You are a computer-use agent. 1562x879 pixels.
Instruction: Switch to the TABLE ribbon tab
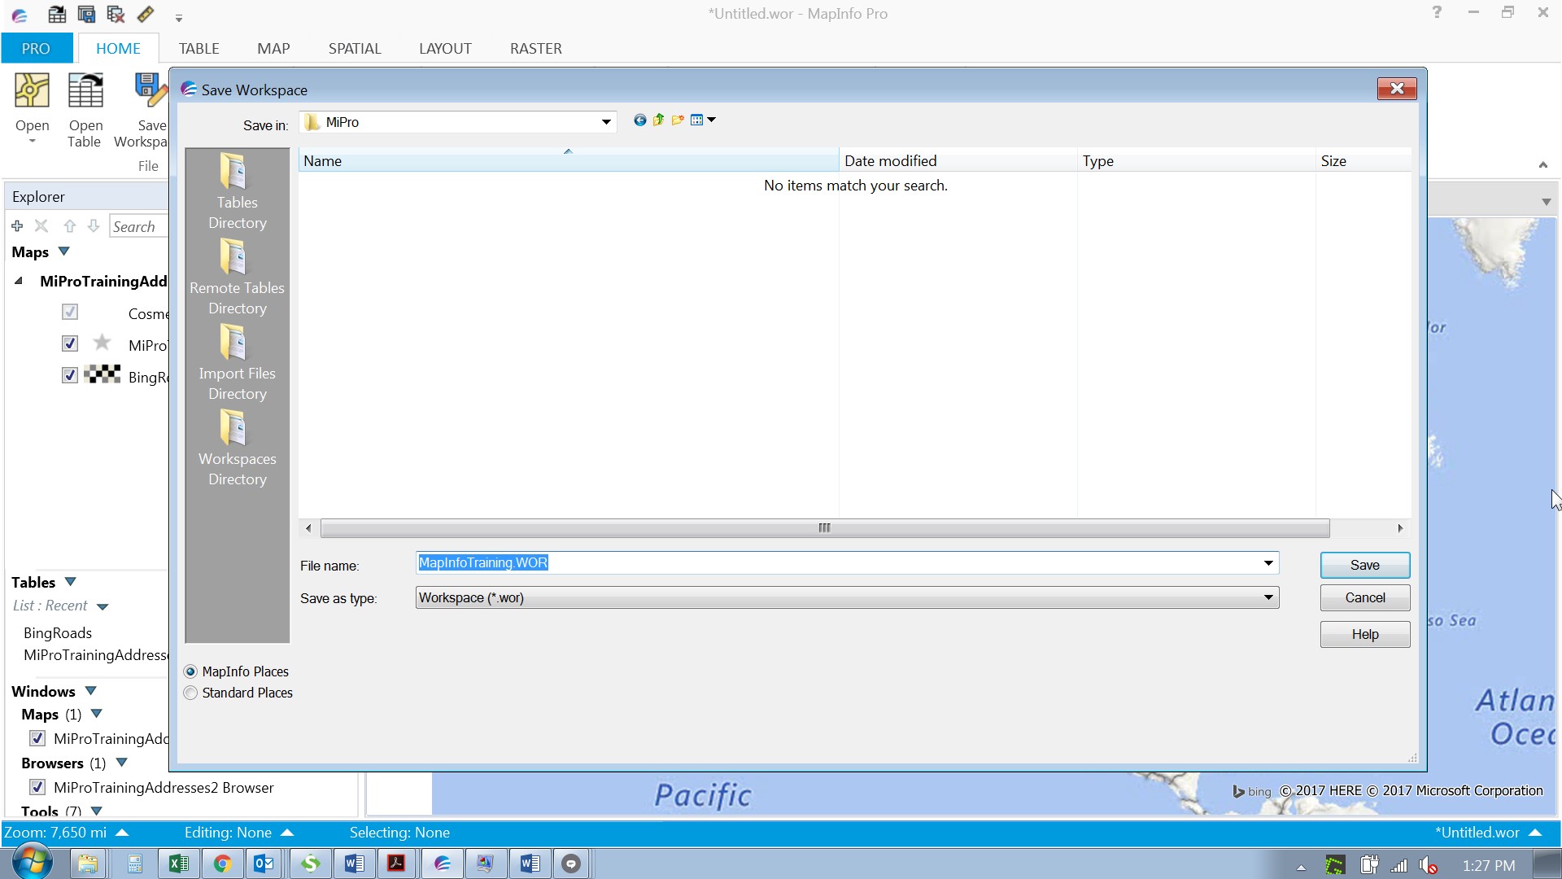199,48
